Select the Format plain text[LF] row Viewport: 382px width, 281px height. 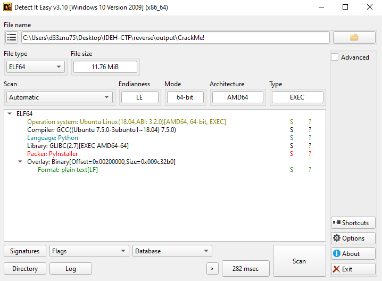[x=68, y=170]
